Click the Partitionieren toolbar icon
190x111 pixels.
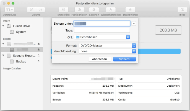pyautogui.click(x=79, y=10)
